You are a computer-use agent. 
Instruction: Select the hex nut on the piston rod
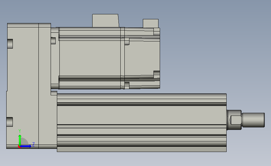click(234, 120)
